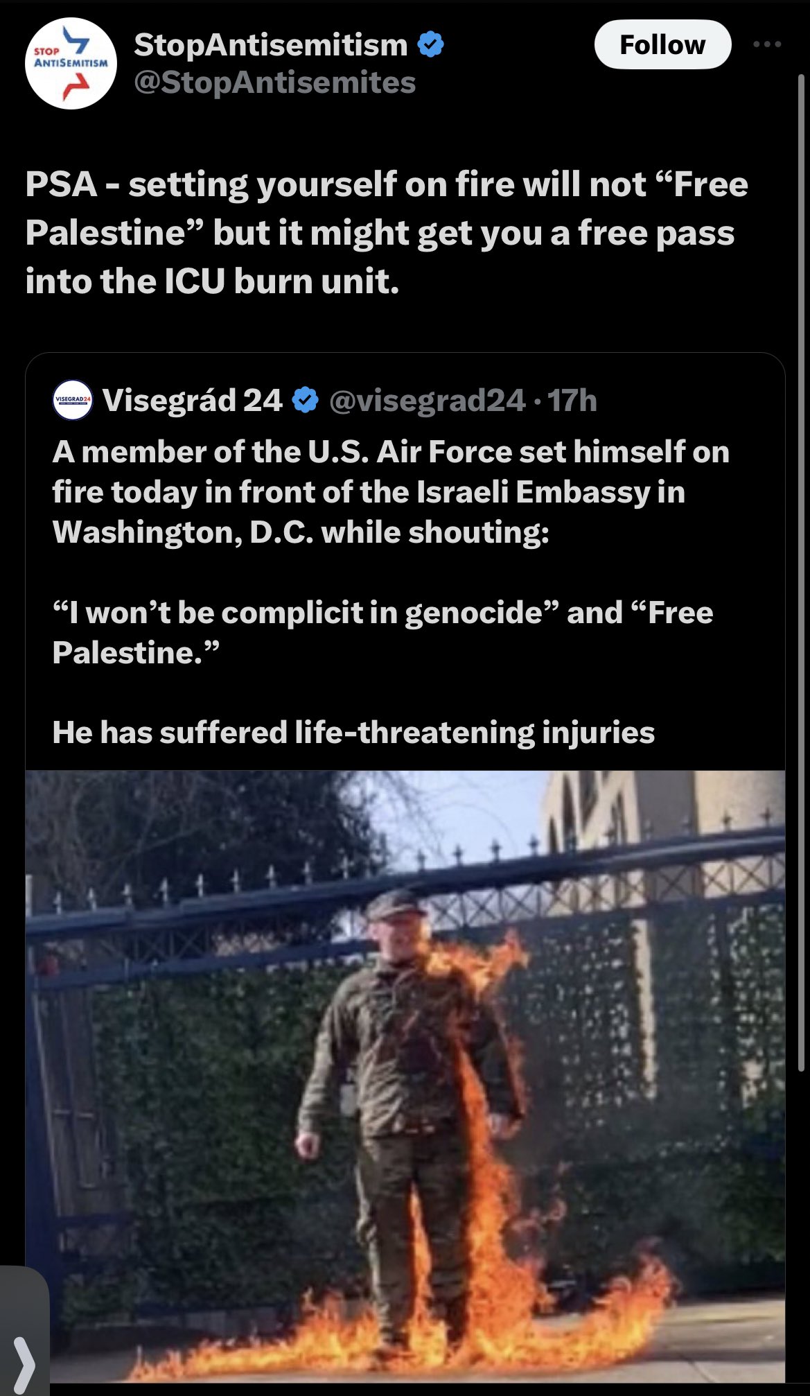
Task: Click the StopAntisemitism blue verified badge
Action: pyautogui.click(x=431, y=44)
